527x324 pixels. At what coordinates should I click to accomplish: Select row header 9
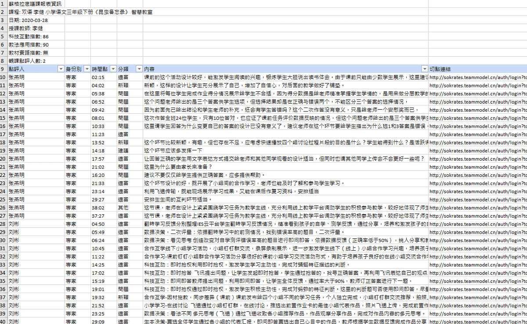tap(4, 69)
